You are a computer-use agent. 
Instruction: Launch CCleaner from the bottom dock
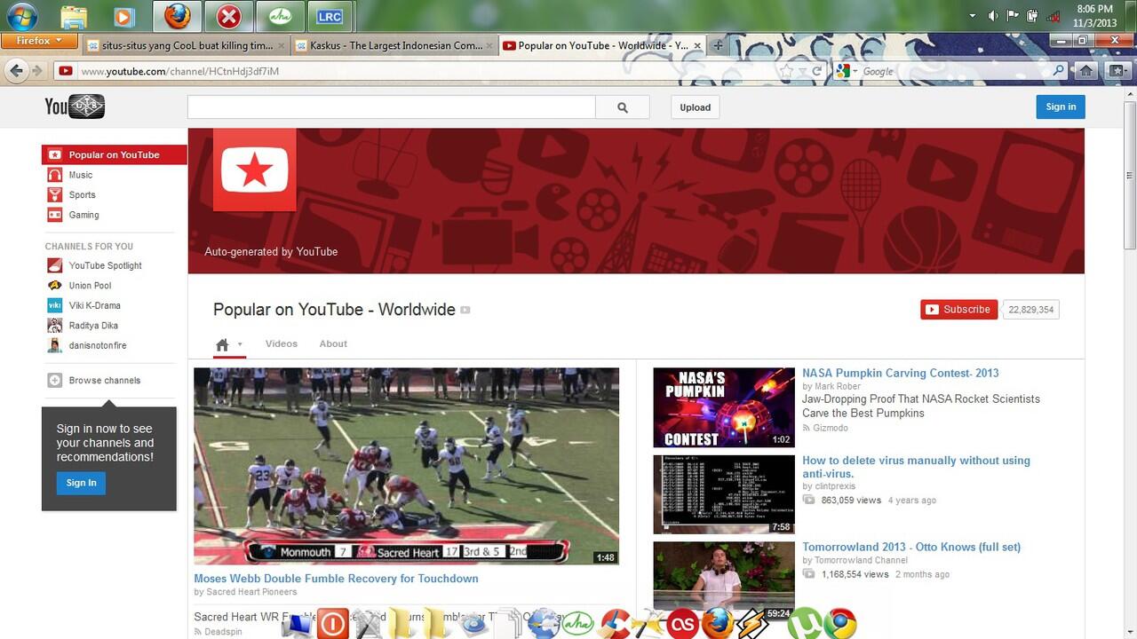[x=615, y=623]
